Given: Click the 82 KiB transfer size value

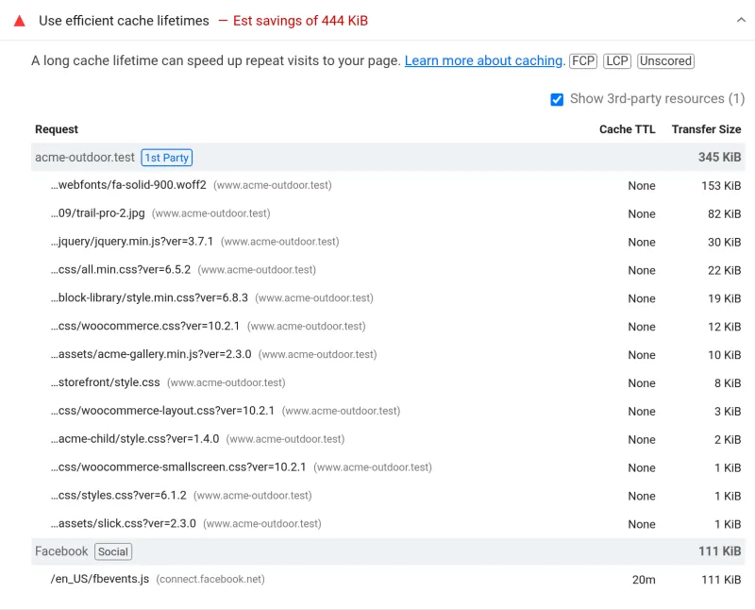Looking at the screenshot, I should click(724, 214).
